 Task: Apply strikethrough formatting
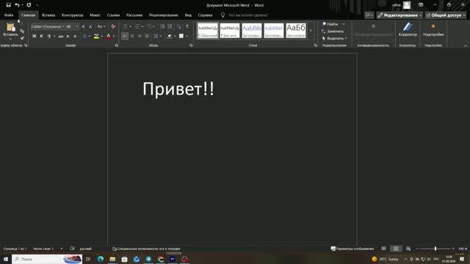pos(61,36)
